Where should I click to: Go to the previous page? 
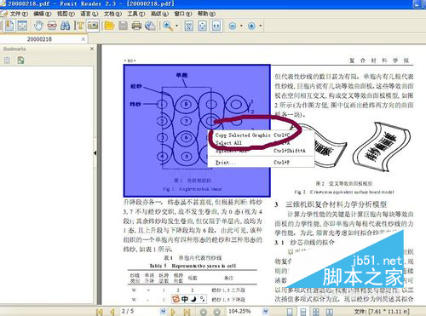point(112,312)
